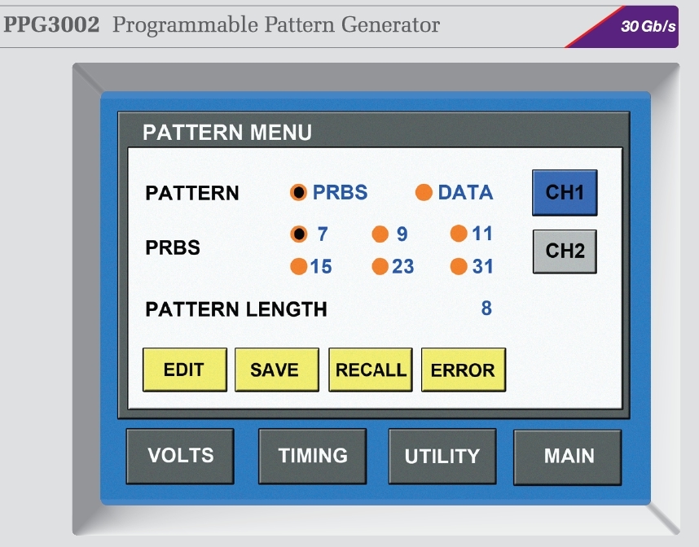Open the VOLTS menu
This screenshot has height=547, width=699.
(x=179, y=456)
